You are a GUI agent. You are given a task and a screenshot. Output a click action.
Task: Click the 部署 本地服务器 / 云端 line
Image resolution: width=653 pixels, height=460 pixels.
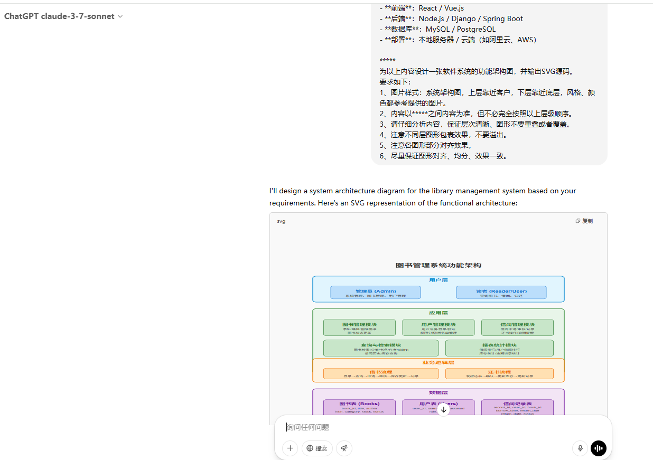[x=458, y=40]
